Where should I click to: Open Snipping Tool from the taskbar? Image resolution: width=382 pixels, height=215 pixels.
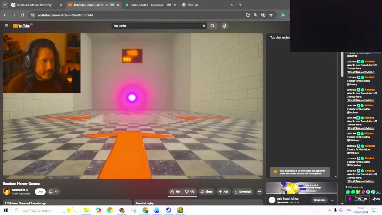pyautogui.click(x=133, y=210)
